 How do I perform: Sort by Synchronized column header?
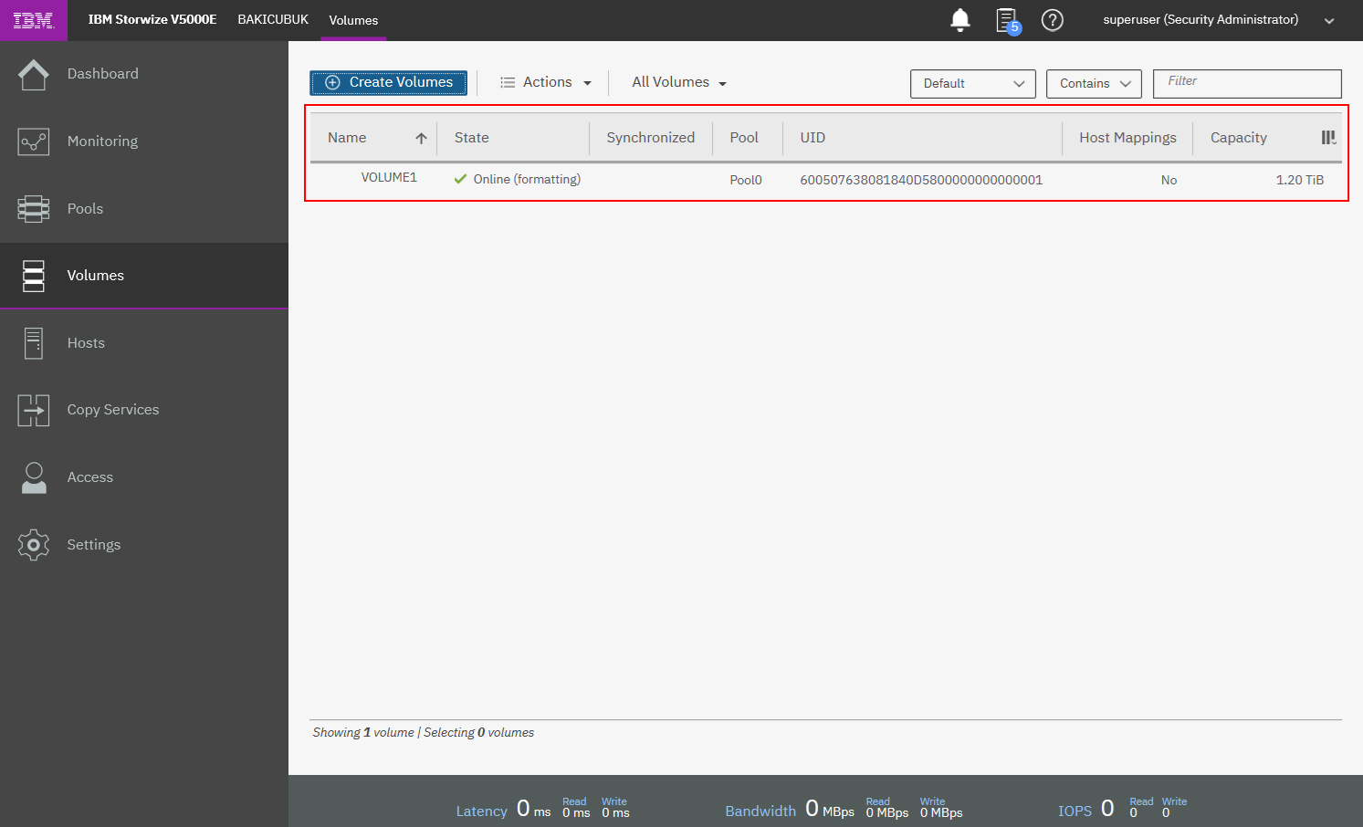(x=650, y=138)
